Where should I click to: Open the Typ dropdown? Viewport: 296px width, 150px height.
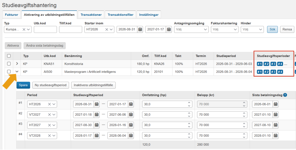(29, 29)
